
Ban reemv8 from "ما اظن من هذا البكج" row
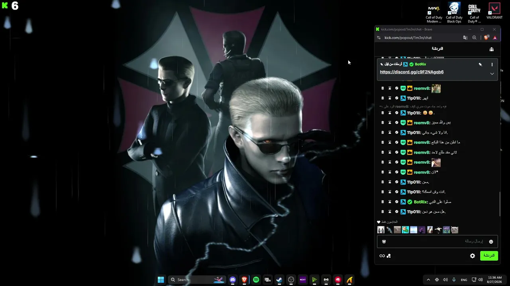396,142
